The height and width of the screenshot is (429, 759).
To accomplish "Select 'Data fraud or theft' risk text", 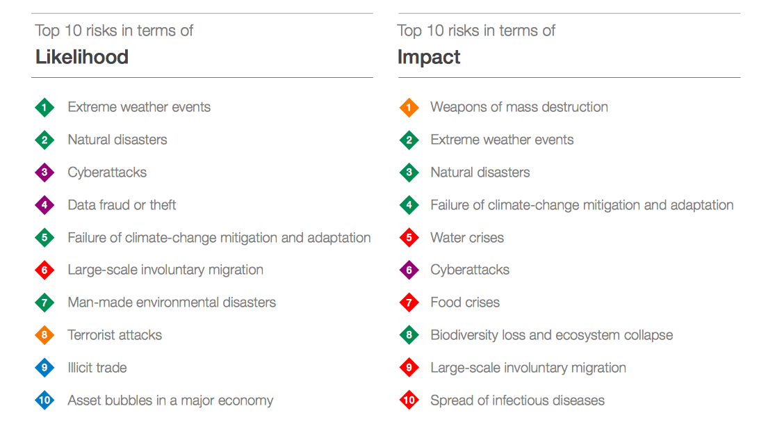I will pyautogui.click(x=122, y=205).
